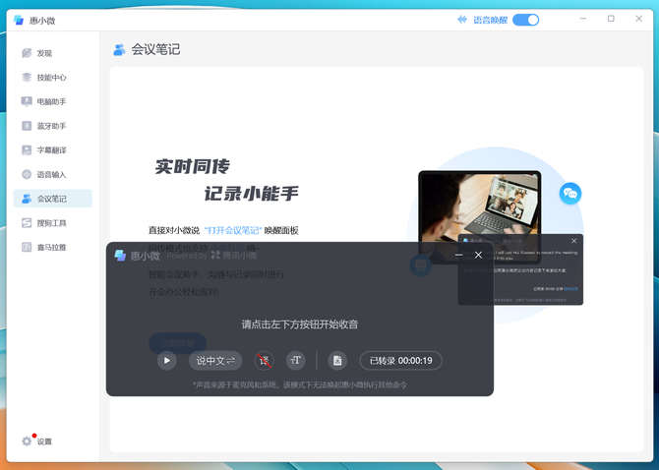Click the 立即体验 button behind panel
The height and width of the screenshot is (470, 659).
click(177, 343)
